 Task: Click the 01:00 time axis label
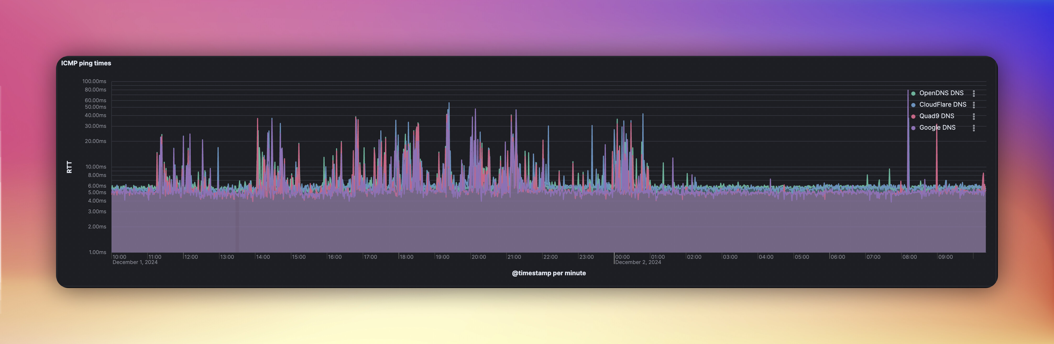point(658,257)
